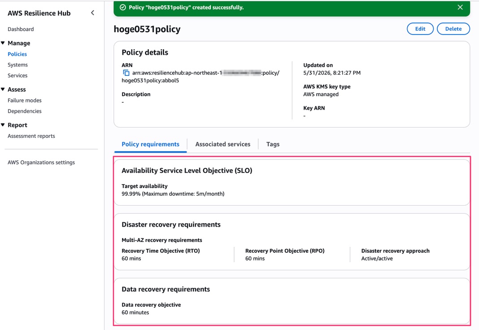Dismiss the success notification banner

click(x=460, y=7)
